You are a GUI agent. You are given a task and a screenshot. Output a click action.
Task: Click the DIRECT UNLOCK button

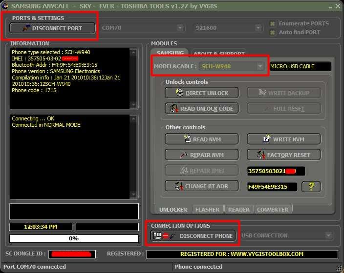click(202, 93)
